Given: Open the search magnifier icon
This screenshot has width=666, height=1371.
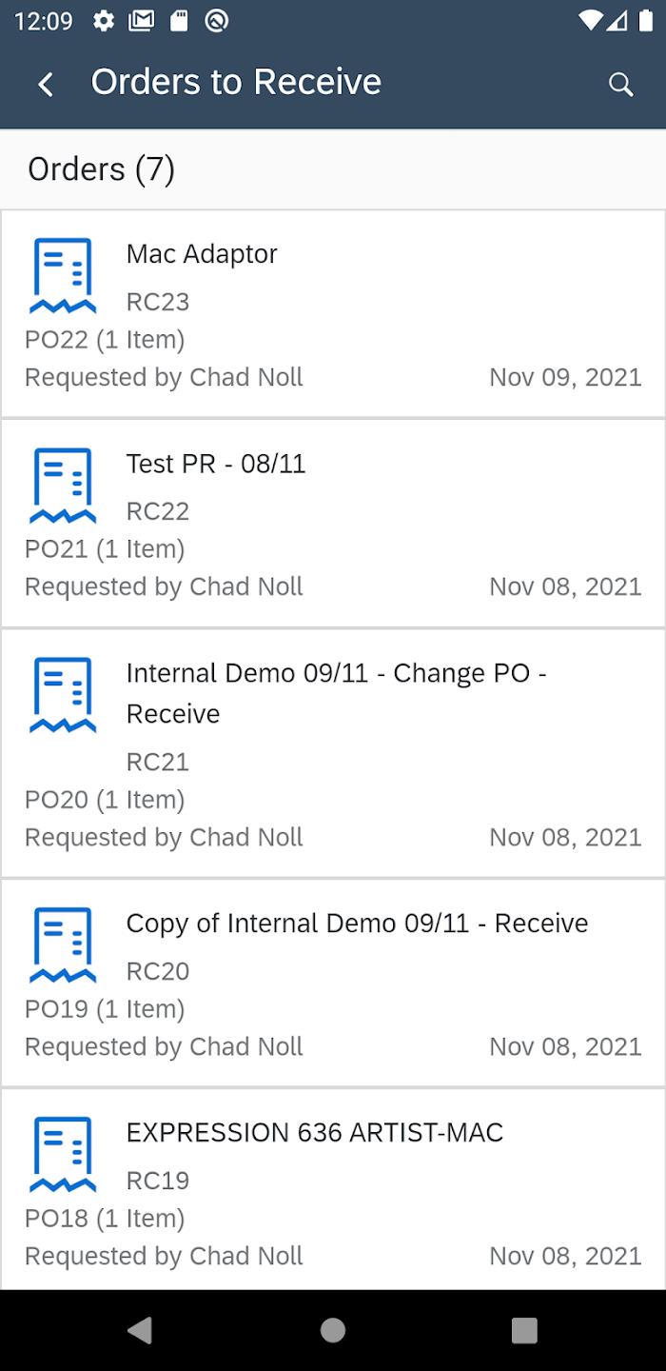Looking at the screenshot, I should 620,84.
